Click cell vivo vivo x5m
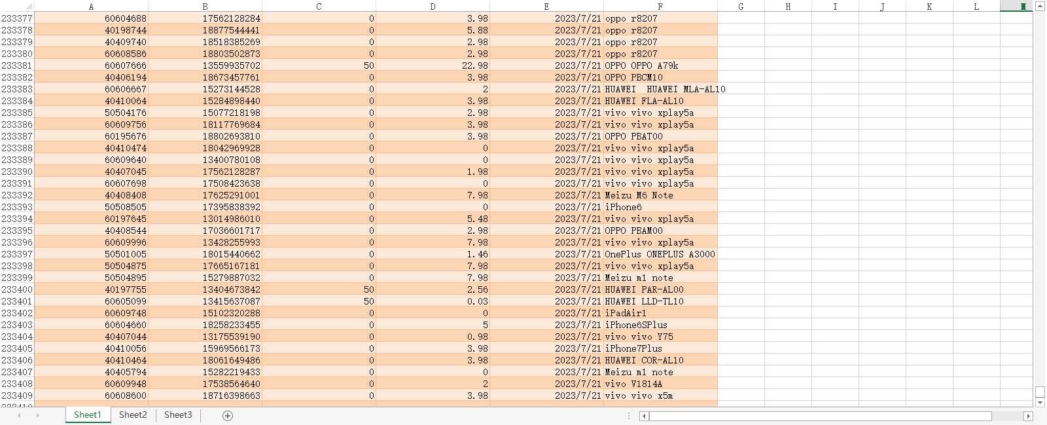 point(660,396)
